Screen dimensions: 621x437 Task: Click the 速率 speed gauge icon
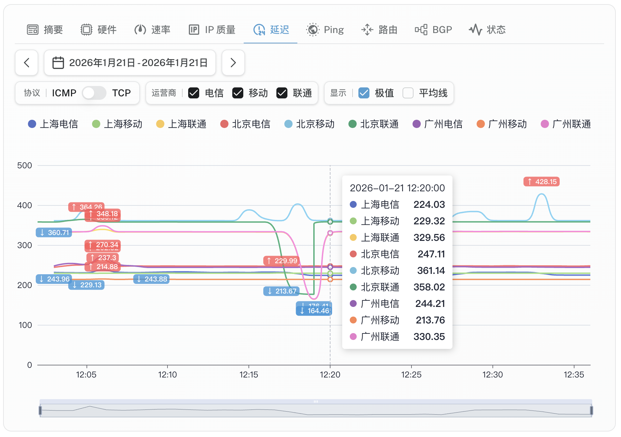(140, 30)
